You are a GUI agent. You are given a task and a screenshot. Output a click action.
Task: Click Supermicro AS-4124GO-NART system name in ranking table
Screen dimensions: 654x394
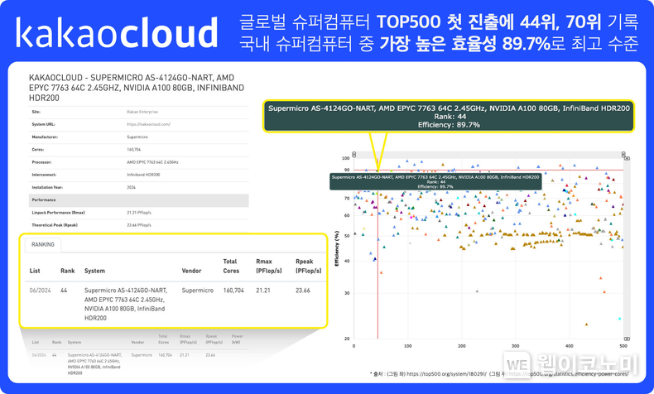coord(126,304)
